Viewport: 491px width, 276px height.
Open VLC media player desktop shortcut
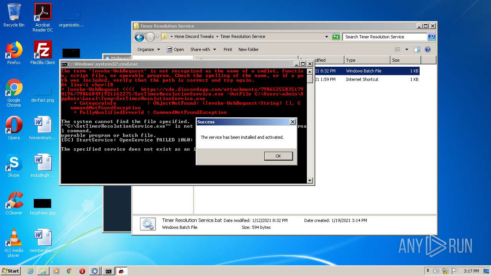[14, 243]
